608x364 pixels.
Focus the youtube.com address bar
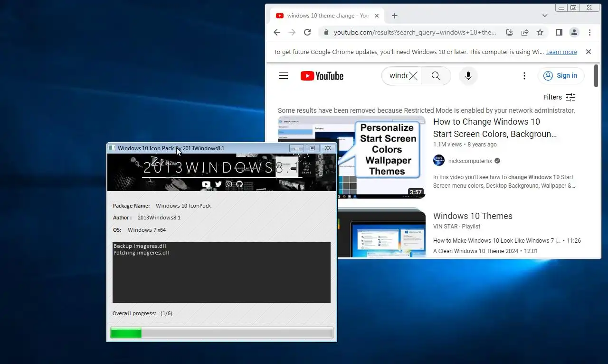tap(415, 32)
